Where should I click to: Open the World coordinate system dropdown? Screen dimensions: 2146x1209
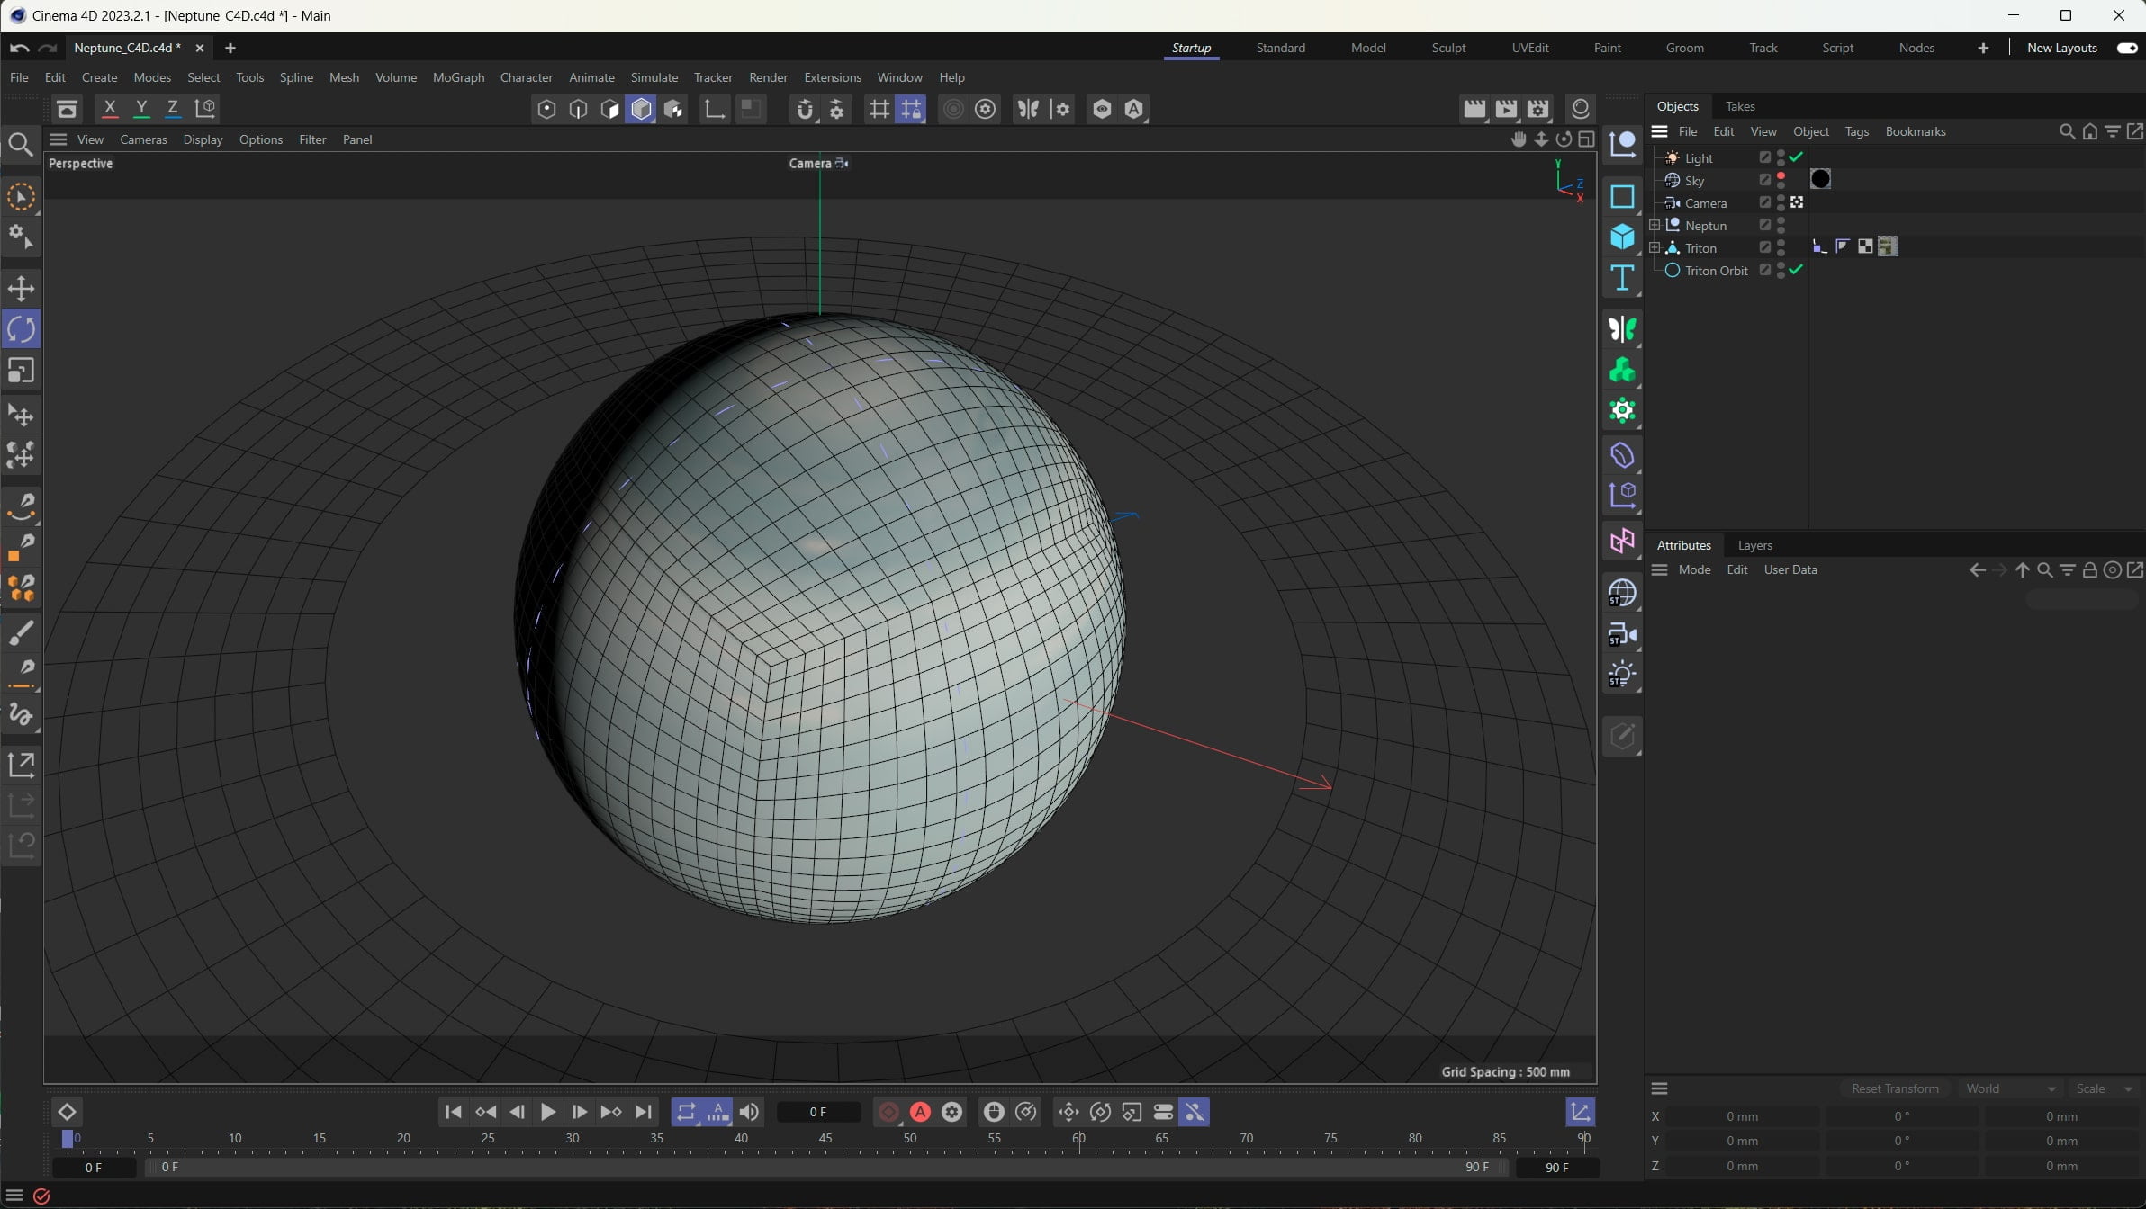coord(2010,1088)
